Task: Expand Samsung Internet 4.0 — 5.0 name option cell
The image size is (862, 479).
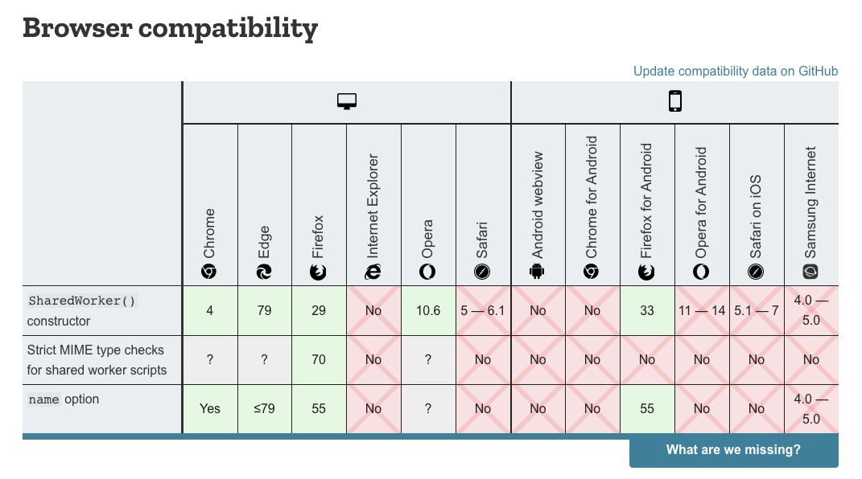Action: [x=811, y=409]
